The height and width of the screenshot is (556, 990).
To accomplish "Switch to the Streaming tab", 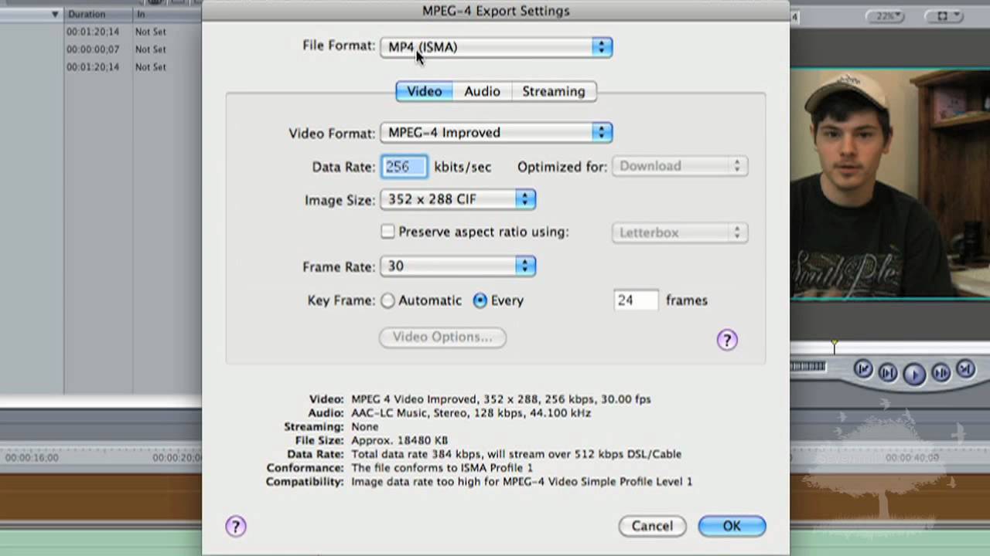I will (x=554, y=91).
